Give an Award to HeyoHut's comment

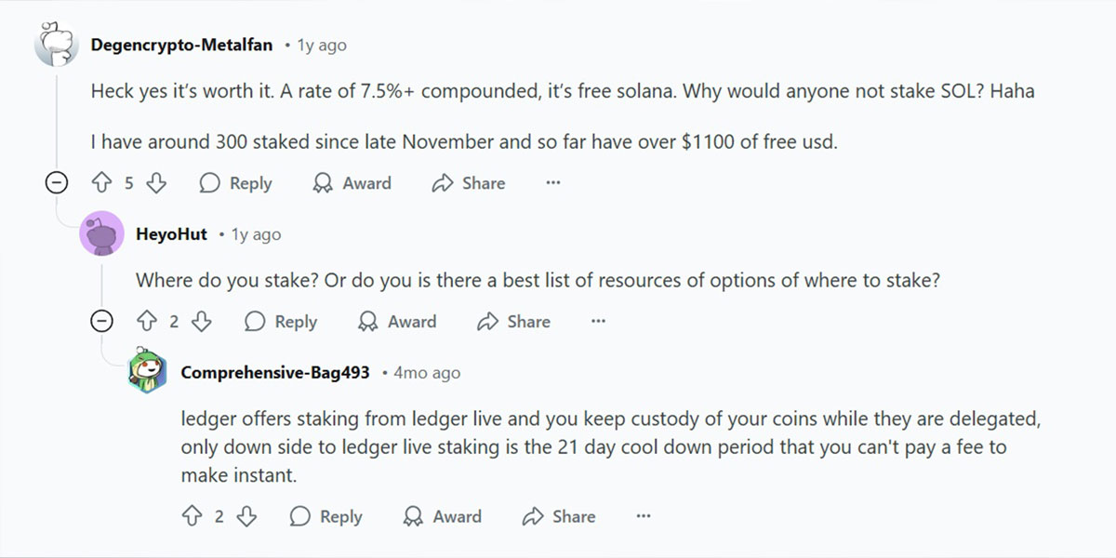[x=397, y=322]
